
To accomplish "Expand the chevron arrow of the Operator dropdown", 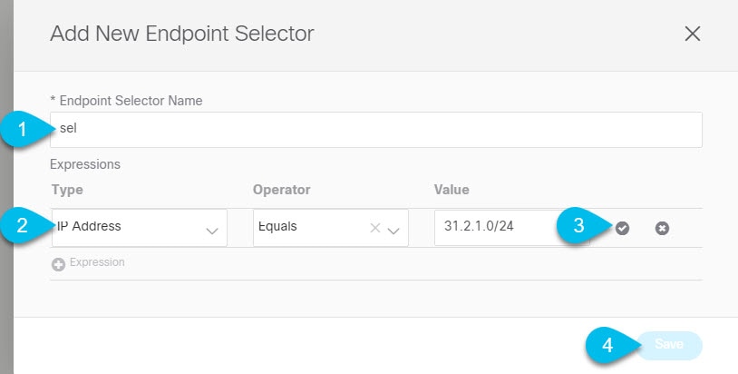I will (x=393, y=231).
